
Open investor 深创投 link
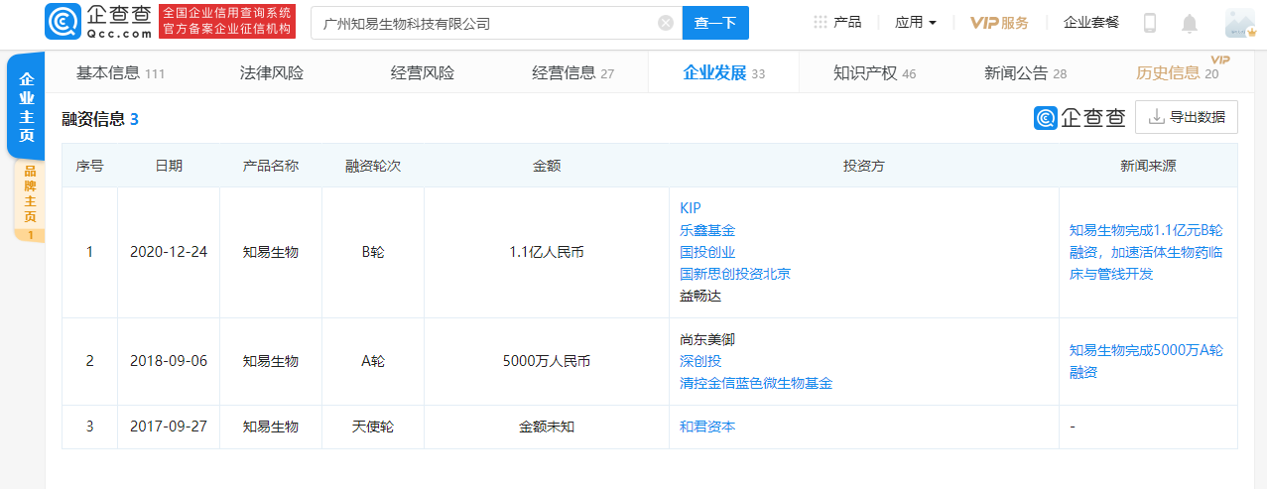click(x=700, y=361)
